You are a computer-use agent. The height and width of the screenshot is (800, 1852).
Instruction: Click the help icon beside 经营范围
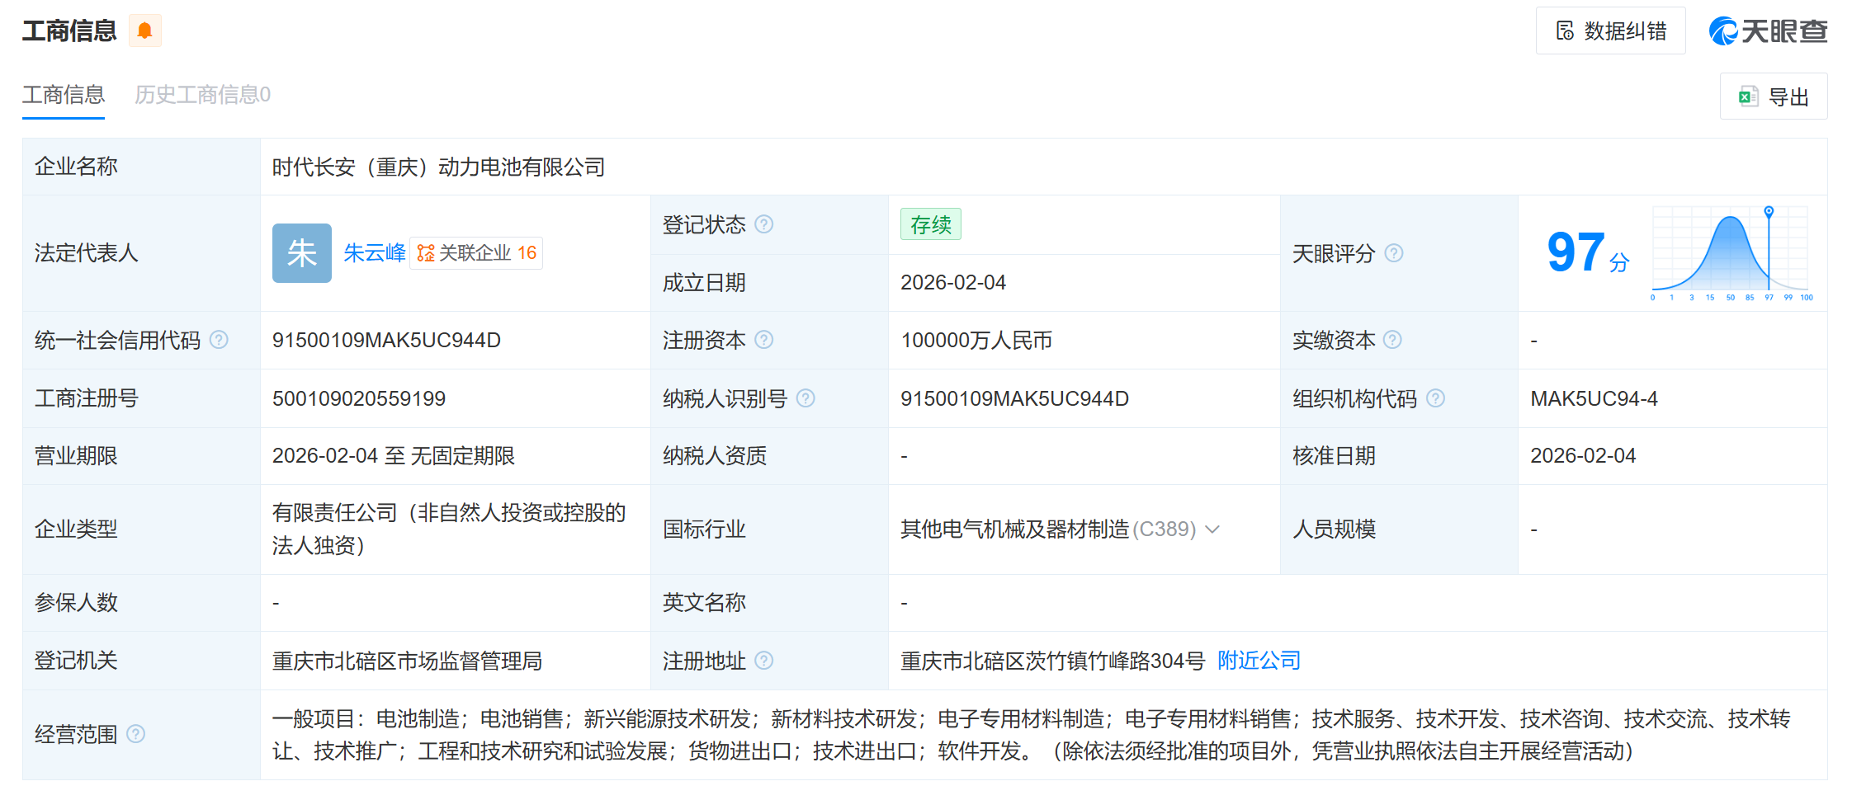point(136,734)
